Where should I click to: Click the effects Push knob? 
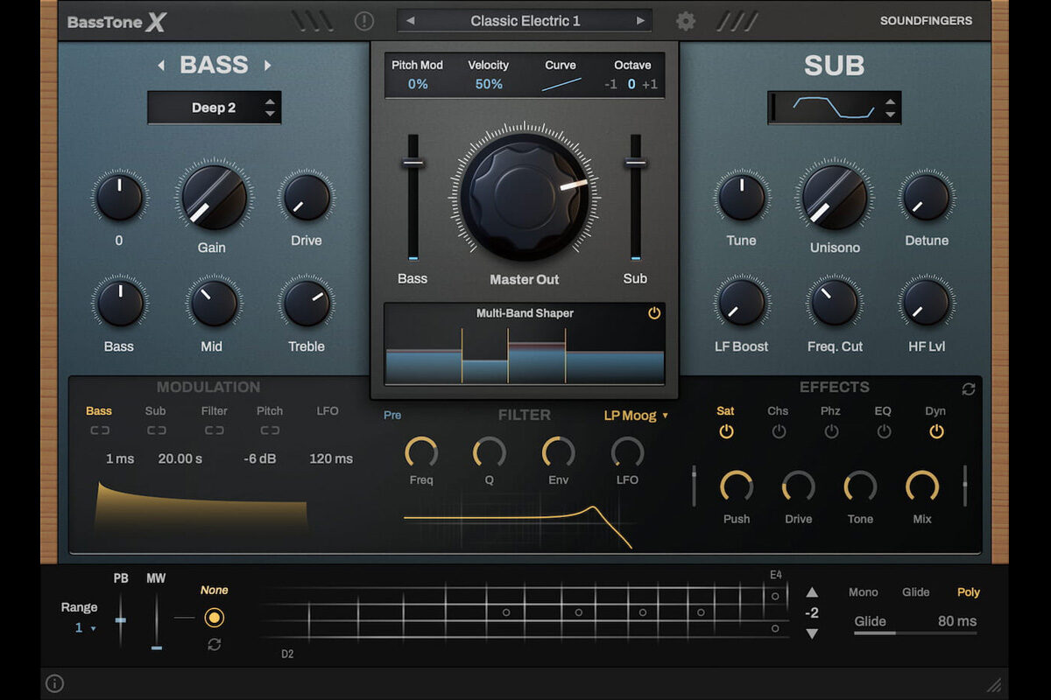coord(737,486)
